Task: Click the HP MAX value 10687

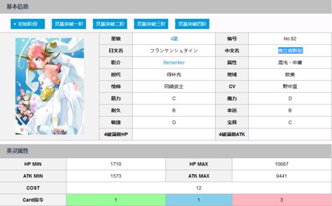Action: 282,164
